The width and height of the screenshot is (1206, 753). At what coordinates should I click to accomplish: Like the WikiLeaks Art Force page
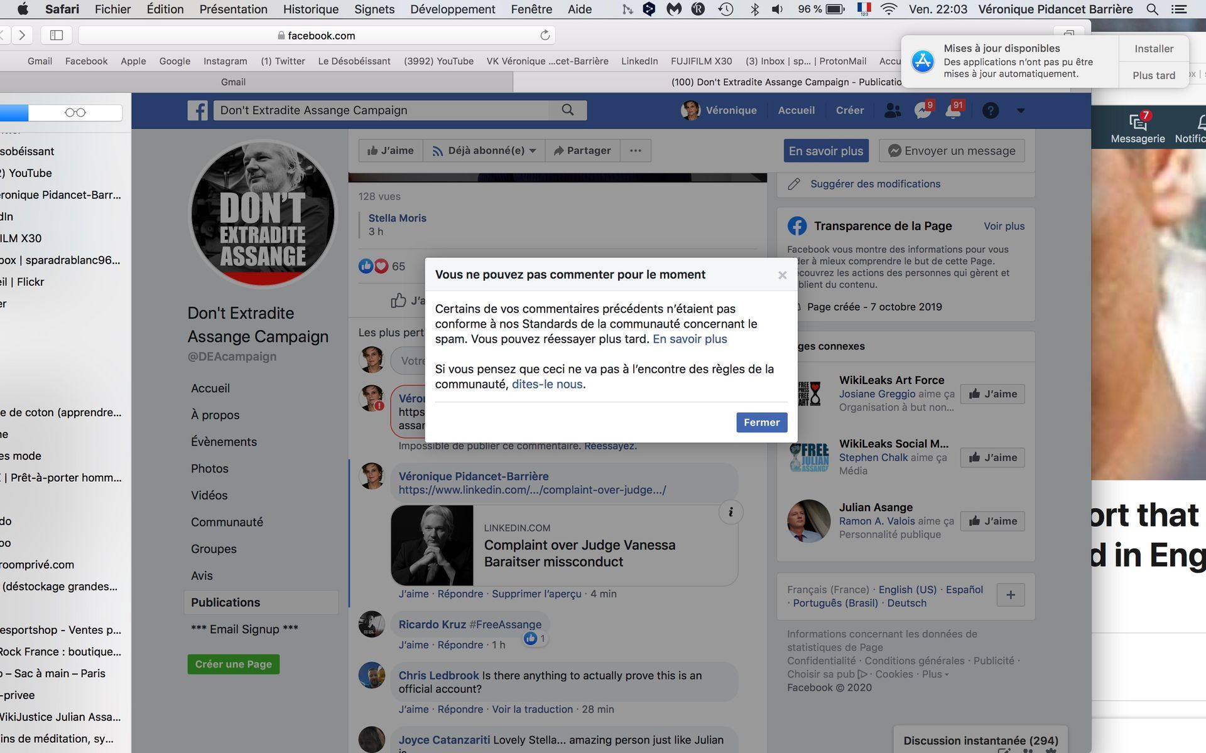tap(992, 394)
